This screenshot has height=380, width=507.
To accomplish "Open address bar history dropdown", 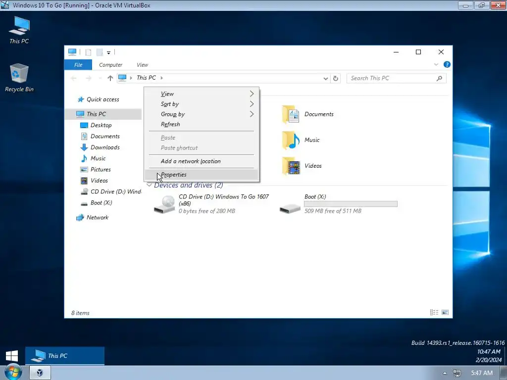I will click(x=326, y=78).
